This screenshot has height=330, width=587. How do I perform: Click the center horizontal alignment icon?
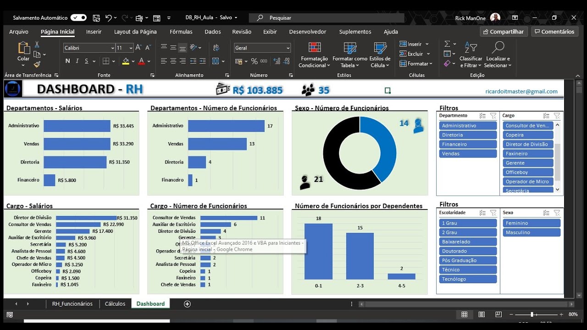coord(173,61)
